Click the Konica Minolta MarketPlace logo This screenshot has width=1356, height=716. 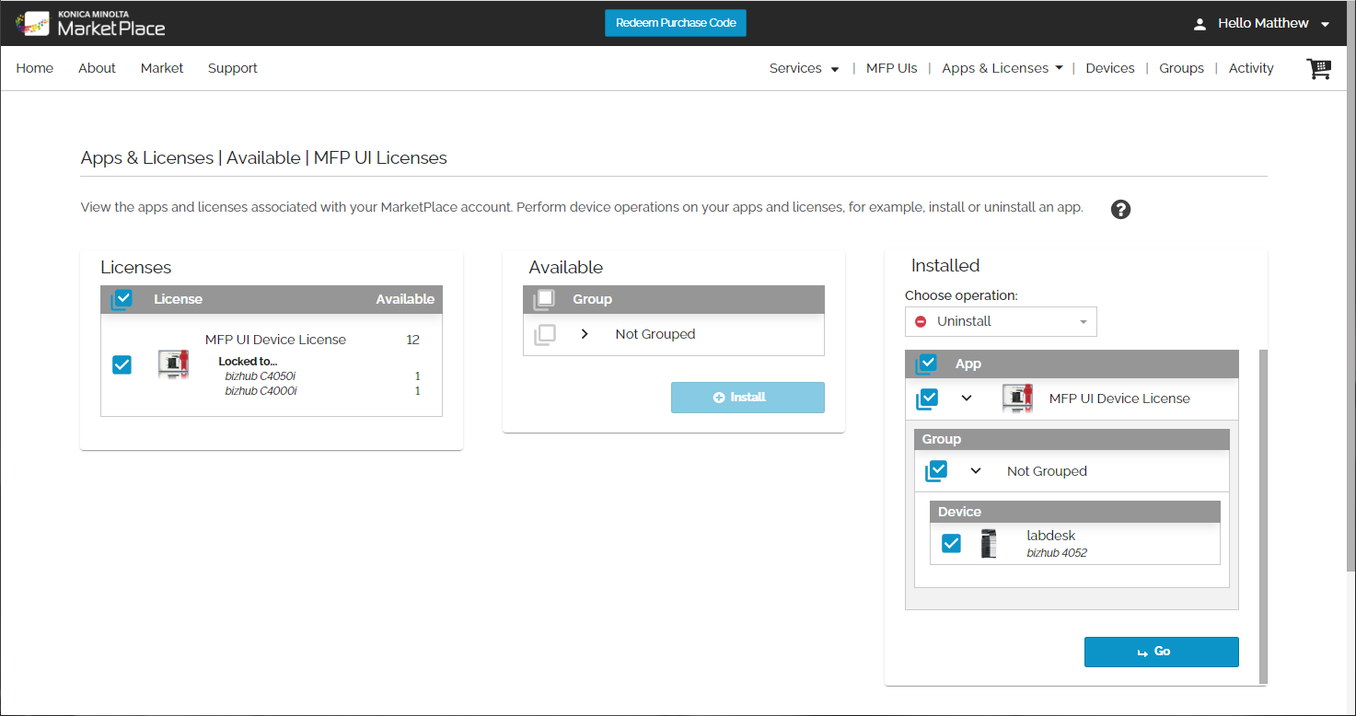[90, 23]
